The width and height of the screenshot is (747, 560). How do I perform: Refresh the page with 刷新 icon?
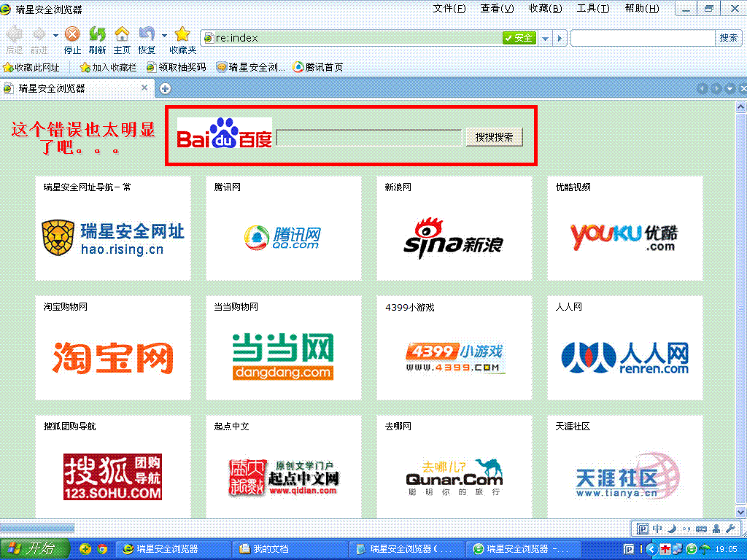click(97, 34)
